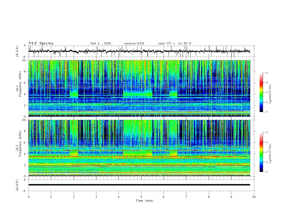Click the time axis tick label "9"
The image size is (286, 221).
tap(231, 197)
